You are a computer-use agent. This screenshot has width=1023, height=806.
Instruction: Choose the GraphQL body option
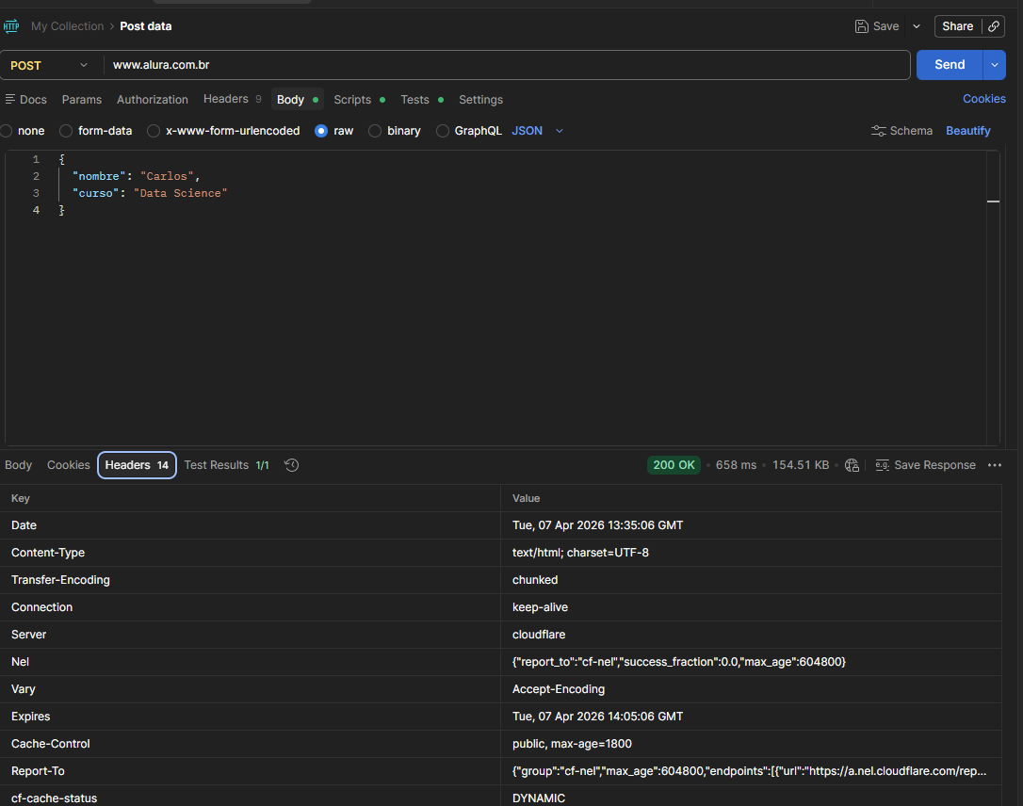(x=443, y=131)
